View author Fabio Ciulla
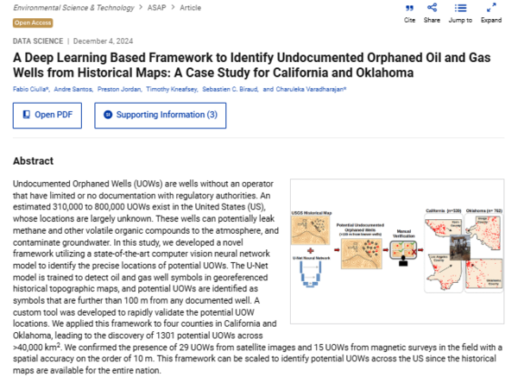Image resolution: width=518 pixels, height=383 pixels. point(30,88)
